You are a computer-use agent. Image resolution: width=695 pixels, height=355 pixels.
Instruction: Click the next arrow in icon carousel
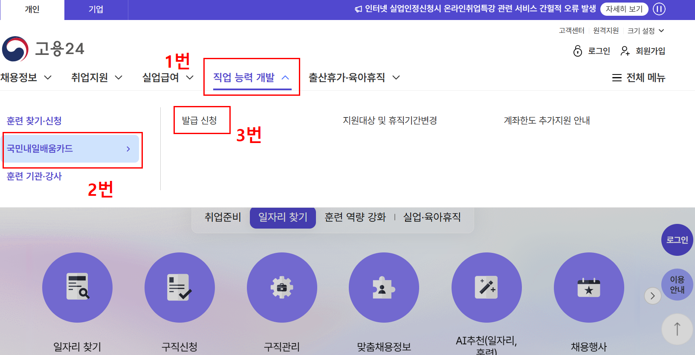coord(652,296)
